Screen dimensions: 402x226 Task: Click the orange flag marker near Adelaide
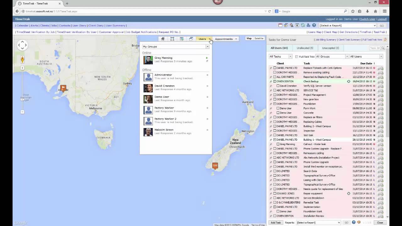[63, 88]
